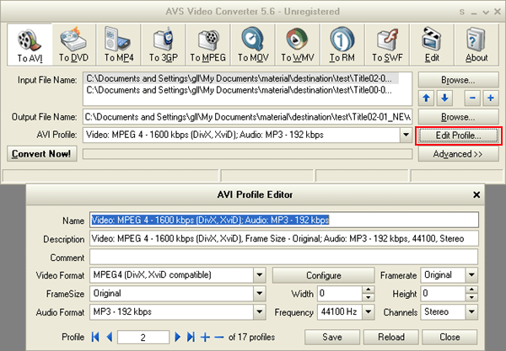Choose the To SWF Flash icon
The image size is (506, 351).
click(387, 45)
